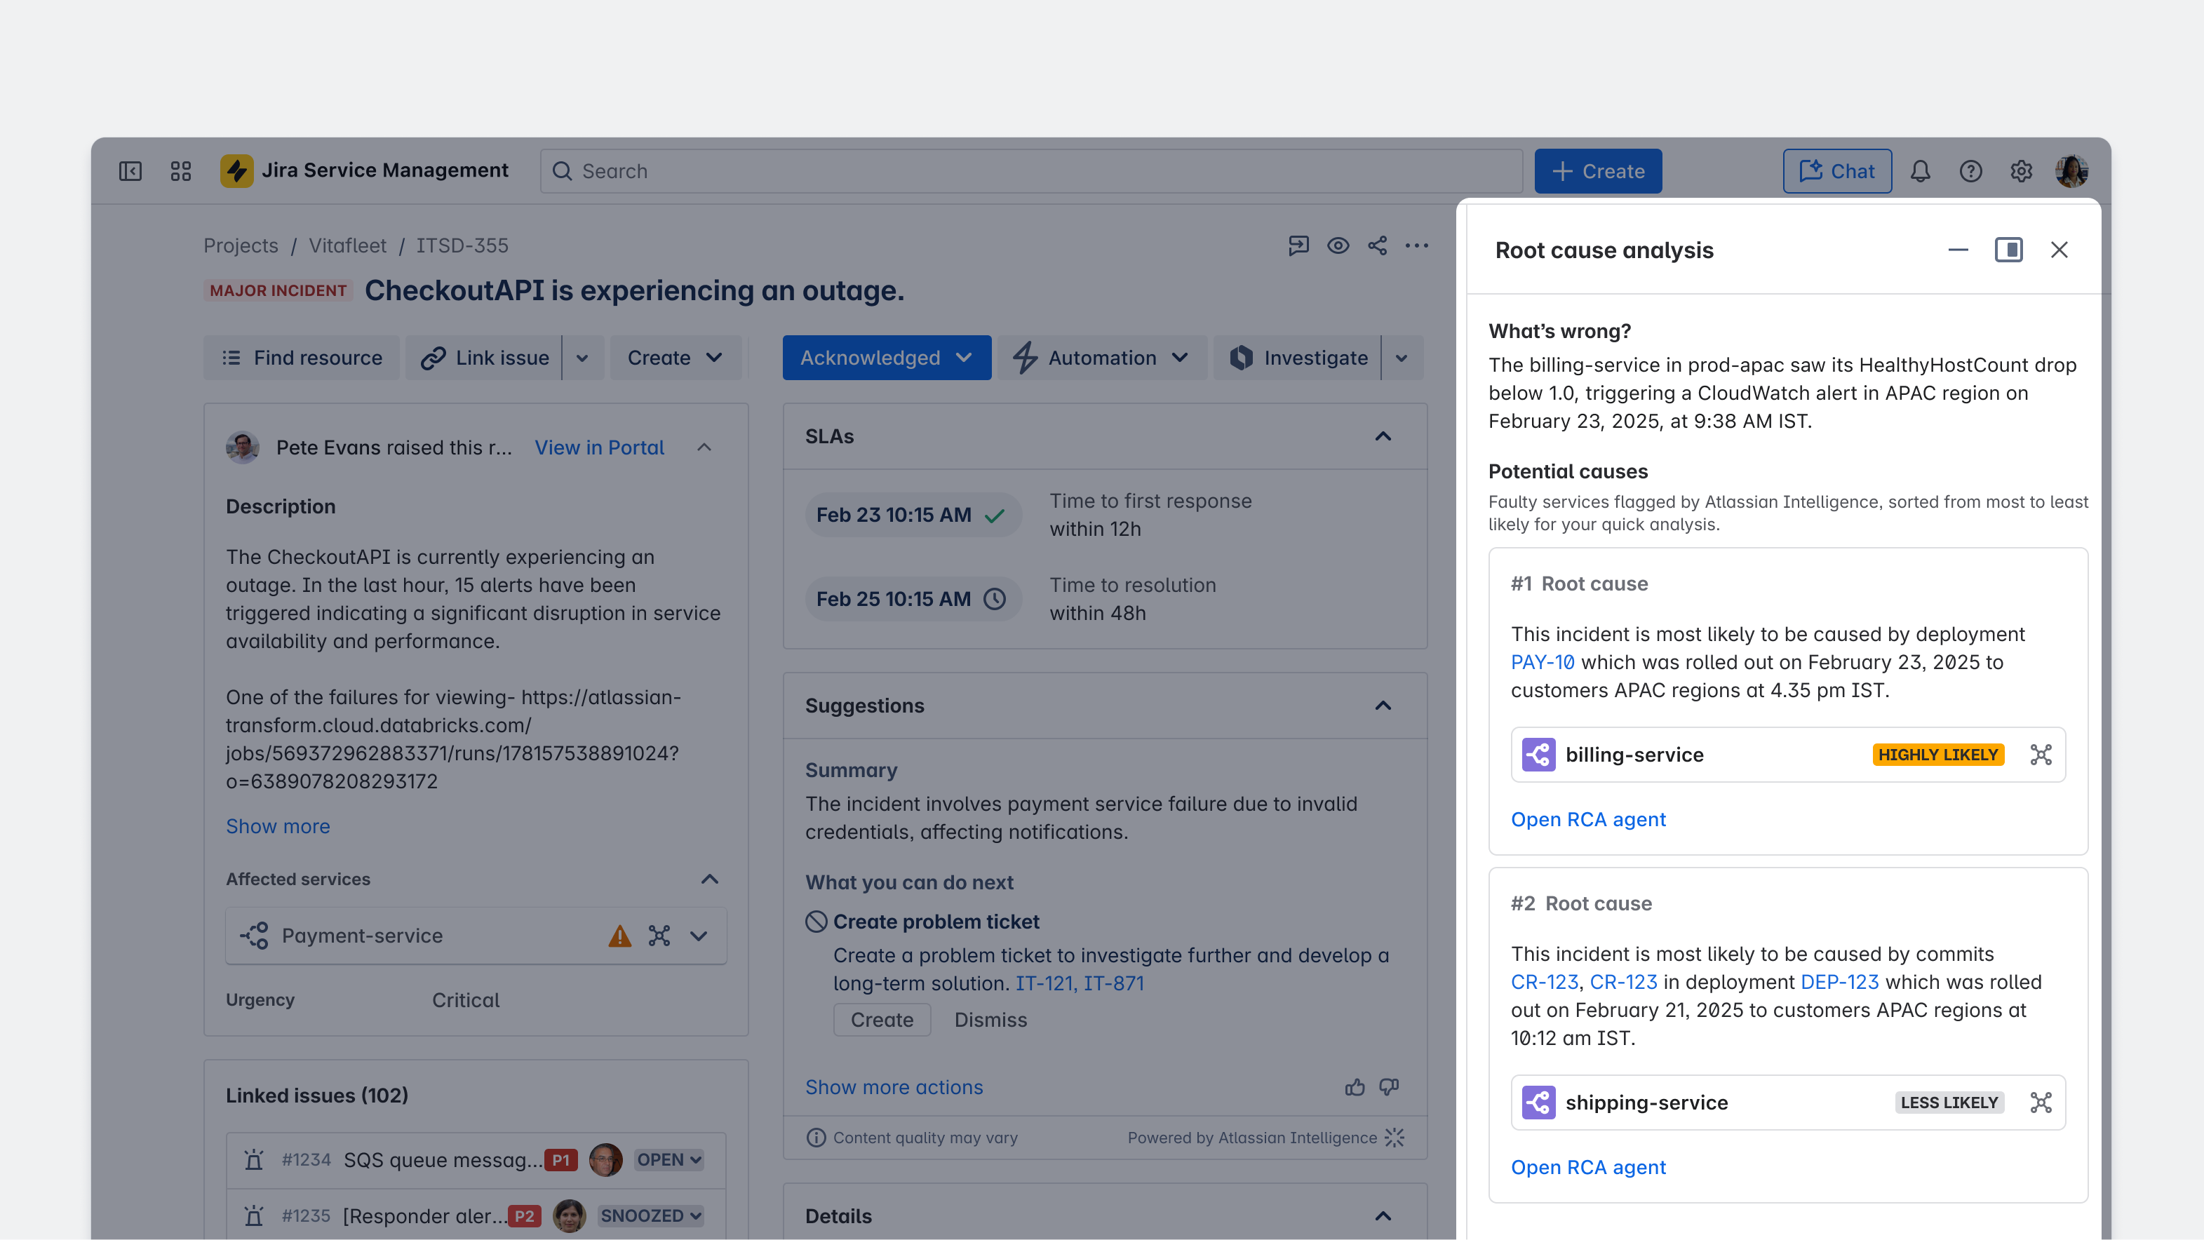Navigate to Projects breadcrumb
Screen dimensions: 2204x1240
tap(241, 245)
